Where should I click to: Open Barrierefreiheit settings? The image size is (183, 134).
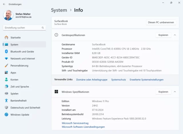coord(25,101)
